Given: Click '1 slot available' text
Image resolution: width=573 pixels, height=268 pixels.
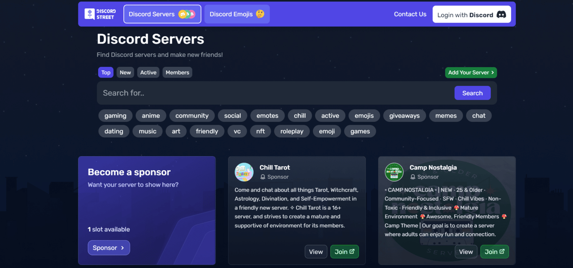Looking at the screenshot, I should coord(109,229).
